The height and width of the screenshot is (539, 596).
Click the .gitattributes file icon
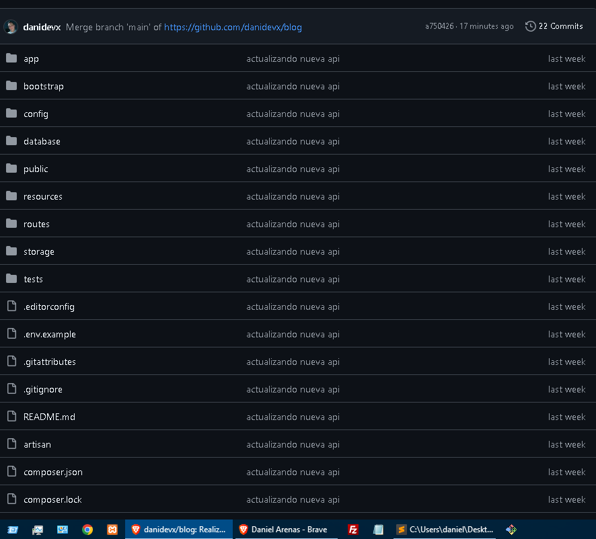click(x=12, y=361)
